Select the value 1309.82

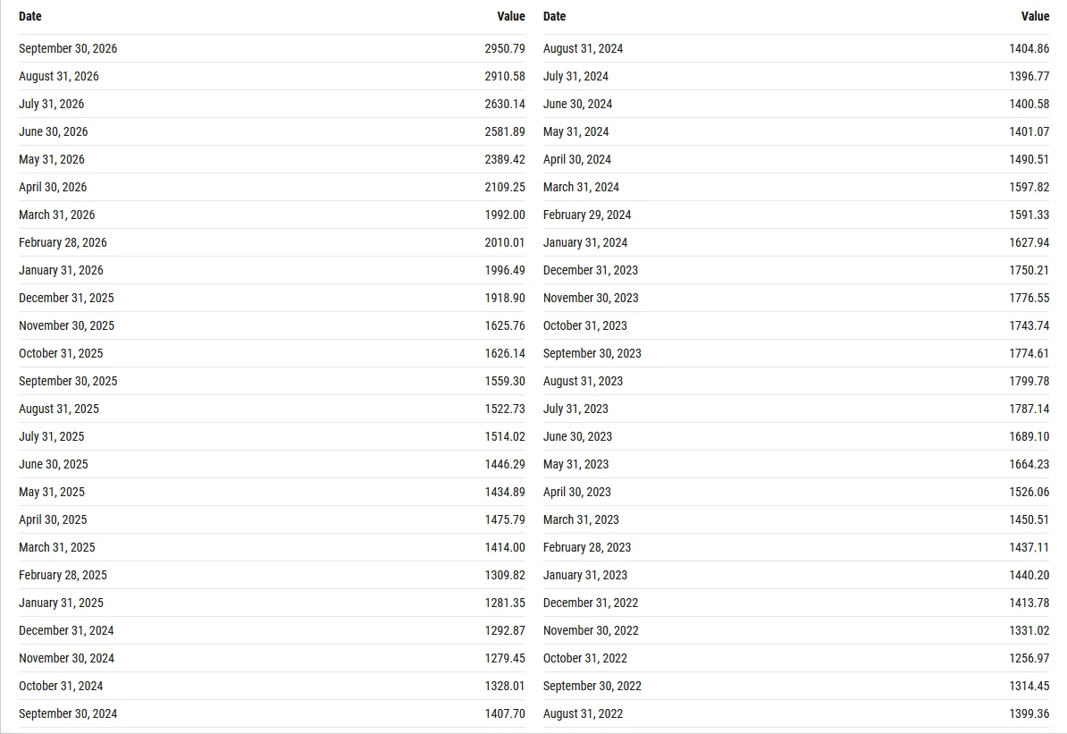505,575
